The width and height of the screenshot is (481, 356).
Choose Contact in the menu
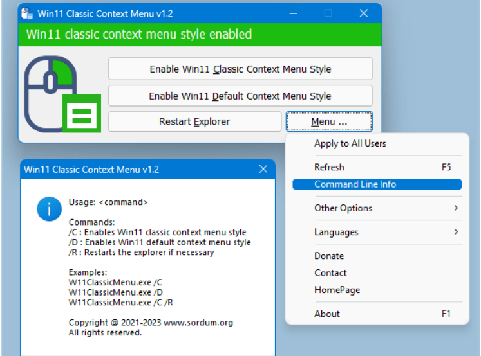(x=330, y=273)
